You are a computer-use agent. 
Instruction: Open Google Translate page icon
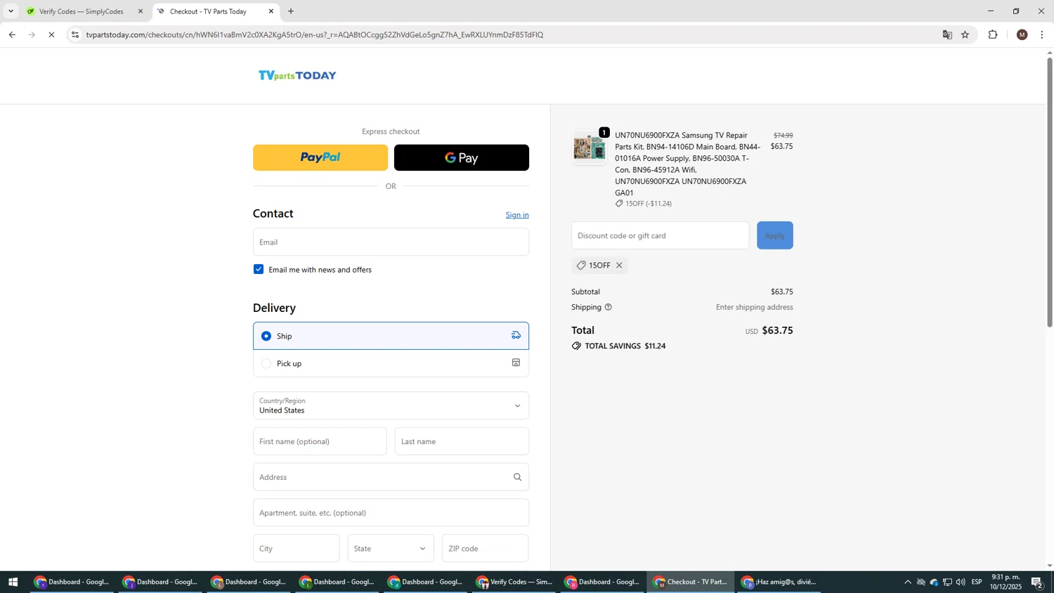[x=947, y=34]
